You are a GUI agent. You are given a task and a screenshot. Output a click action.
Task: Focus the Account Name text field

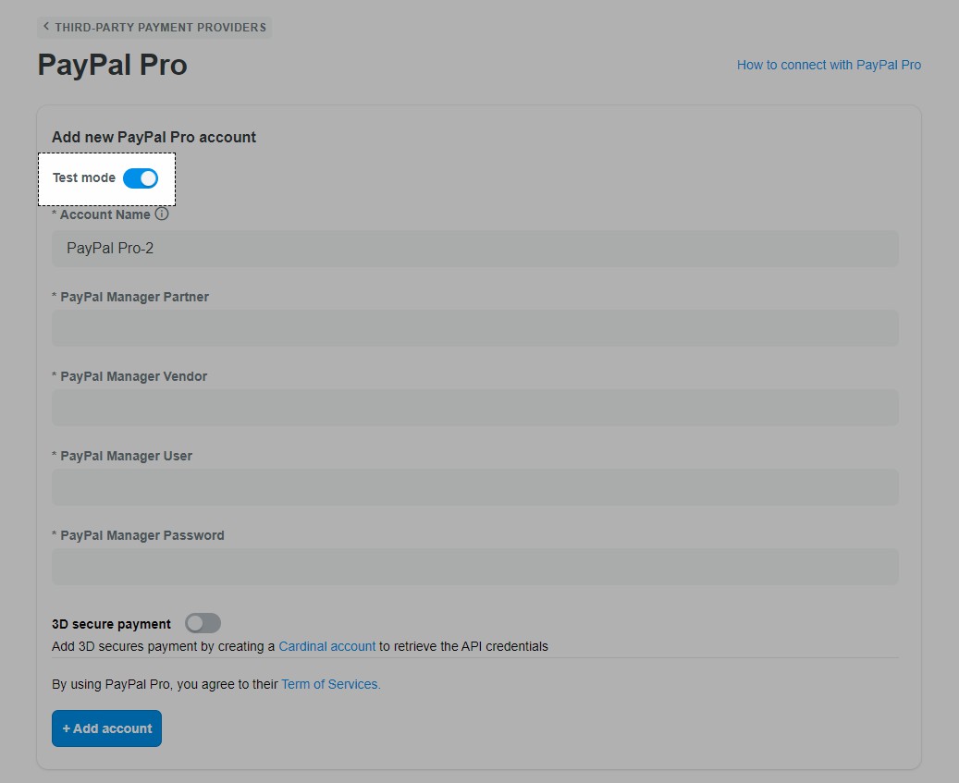[474, 249]
